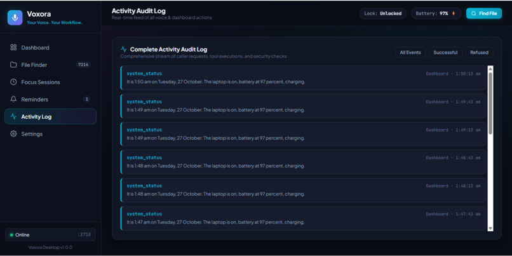Screen dimensions: 512x256
Task: Click the log scrollbar thumb
Action: pyautogui.click(x=490, y=103)
